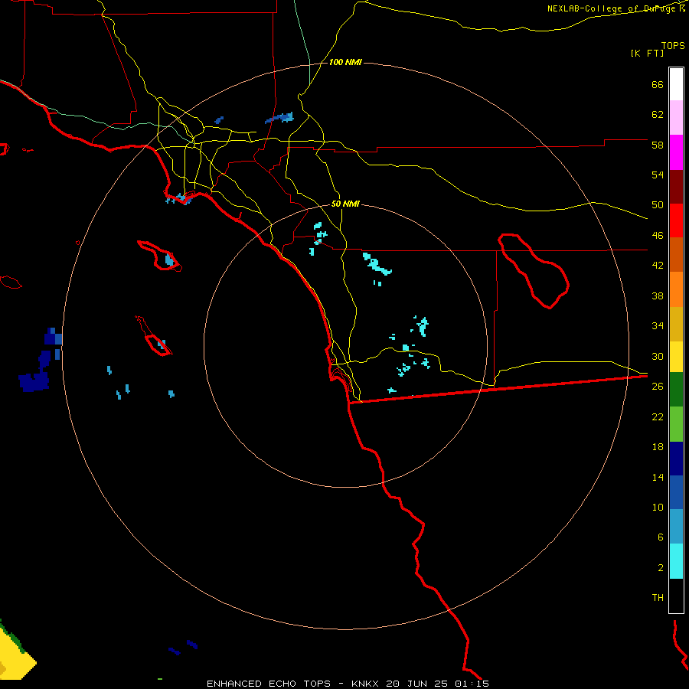Click the white swatch in the tops legend
The width and height of the screenshot is (689, 689).
(x=676, y=84)
